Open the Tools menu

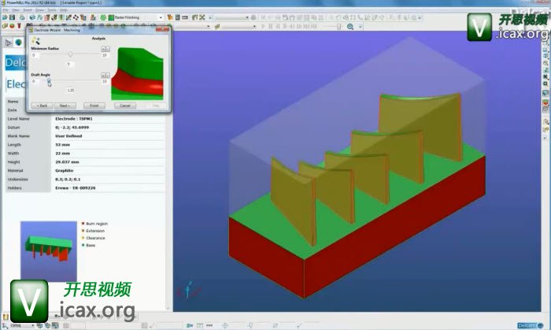tap(52, 10)
